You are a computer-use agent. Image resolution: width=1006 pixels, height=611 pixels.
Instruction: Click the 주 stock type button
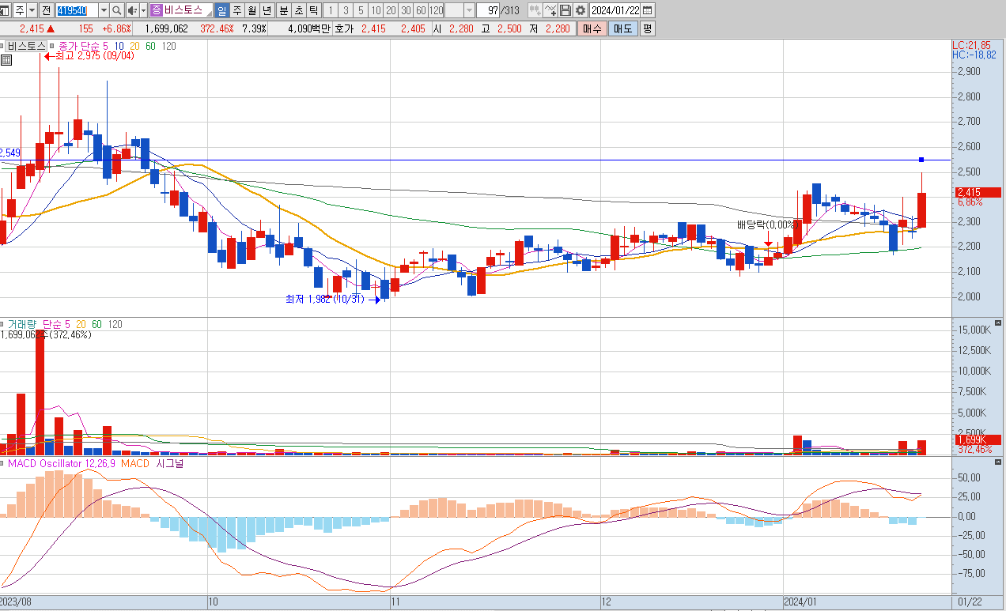pyautogui.click(x=19, y=10)
